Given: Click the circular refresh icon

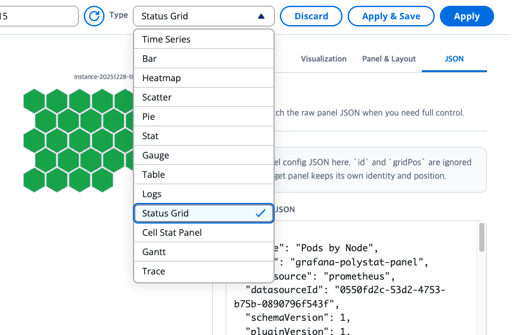Looking at the screenshot, I should (x=94, y=15).
